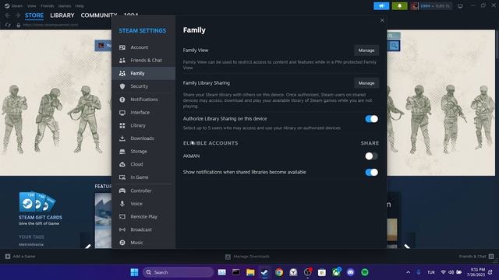Switch to the STORE tab
Image resolution: width=499 pixels, height=280 pixels.
click(x=34, y=16)
